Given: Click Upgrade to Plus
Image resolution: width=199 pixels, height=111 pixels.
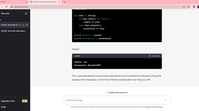Looking at the screenshot, I should (x=8, y=101).
